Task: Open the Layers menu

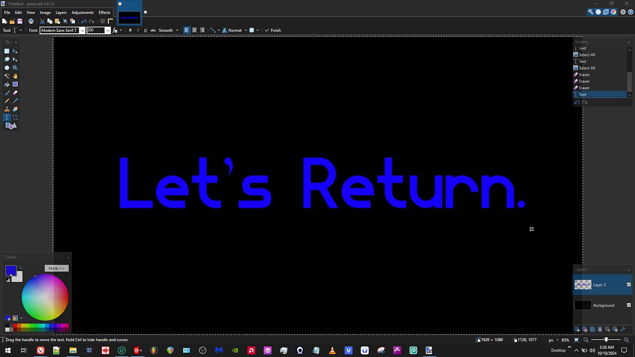Action: 61,12
